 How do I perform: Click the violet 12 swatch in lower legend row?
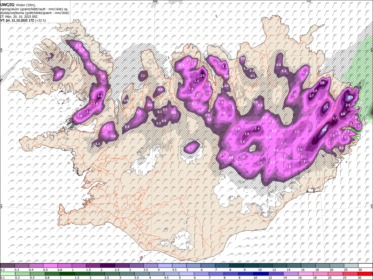pyautogui.click(x=276, y=274)
